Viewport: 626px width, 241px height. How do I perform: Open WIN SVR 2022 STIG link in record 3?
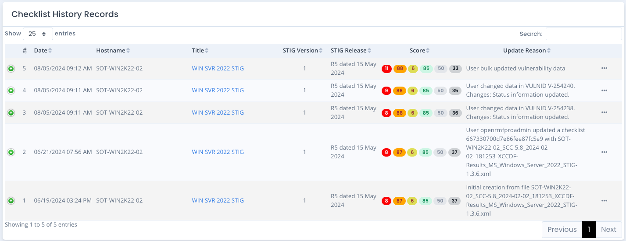(218, 112)
